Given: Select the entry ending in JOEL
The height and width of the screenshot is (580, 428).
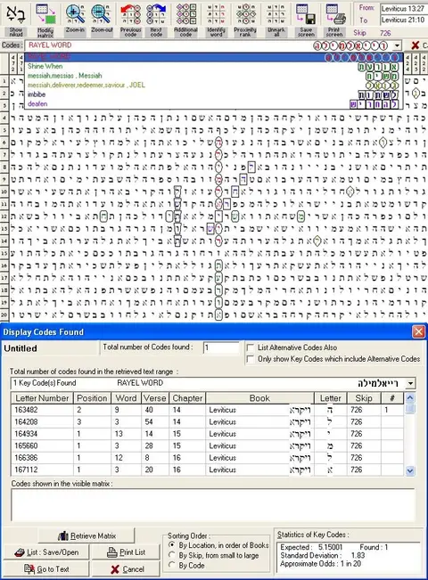Looking at the screenshot, I should [x=214, y=85].
